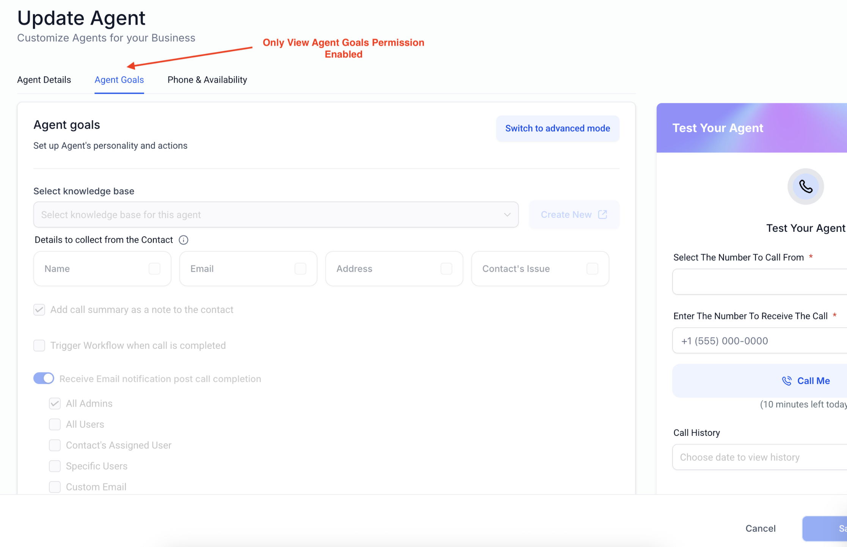Click the external link icon on Create New
The image size is (847, 547).
(x=602, y=215)
